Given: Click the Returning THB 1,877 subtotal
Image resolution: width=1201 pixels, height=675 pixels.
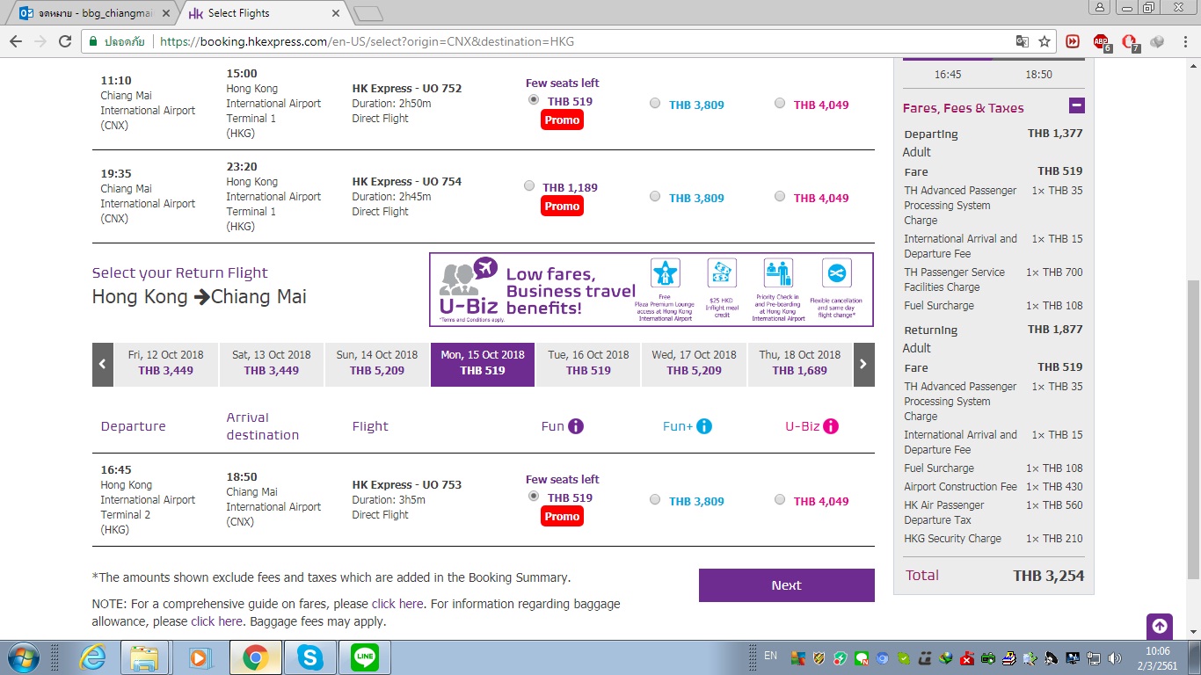Looking at the screenshot, I should point(1055,330).
